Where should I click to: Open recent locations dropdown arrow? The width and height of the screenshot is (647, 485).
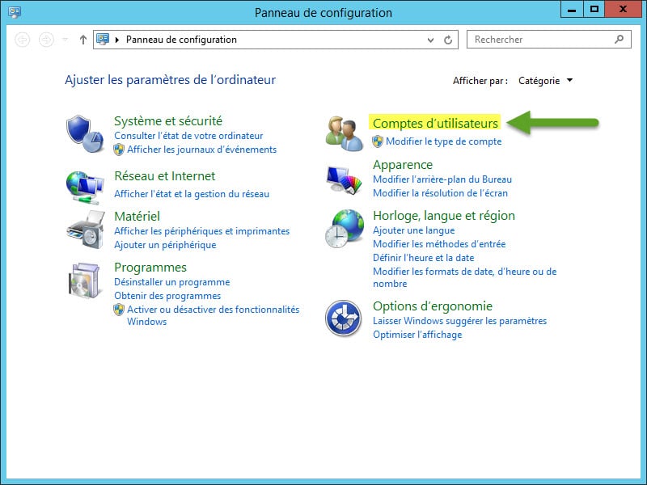click(66, 40)
